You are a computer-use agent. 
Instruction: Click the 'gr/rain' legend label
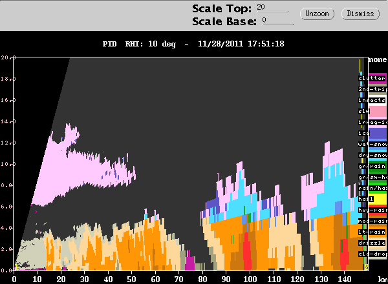(x=372, y=166)
